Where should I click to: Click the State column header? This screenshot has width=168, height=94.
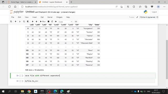pos(97,25)
